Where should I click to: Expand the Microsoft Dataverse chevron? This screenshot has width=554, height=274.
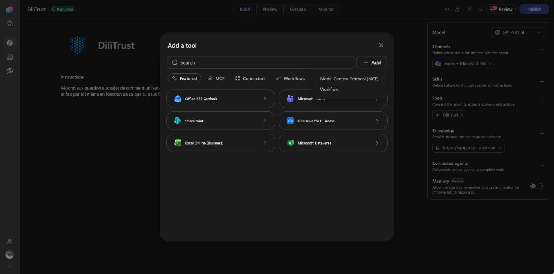coord(377,143)
